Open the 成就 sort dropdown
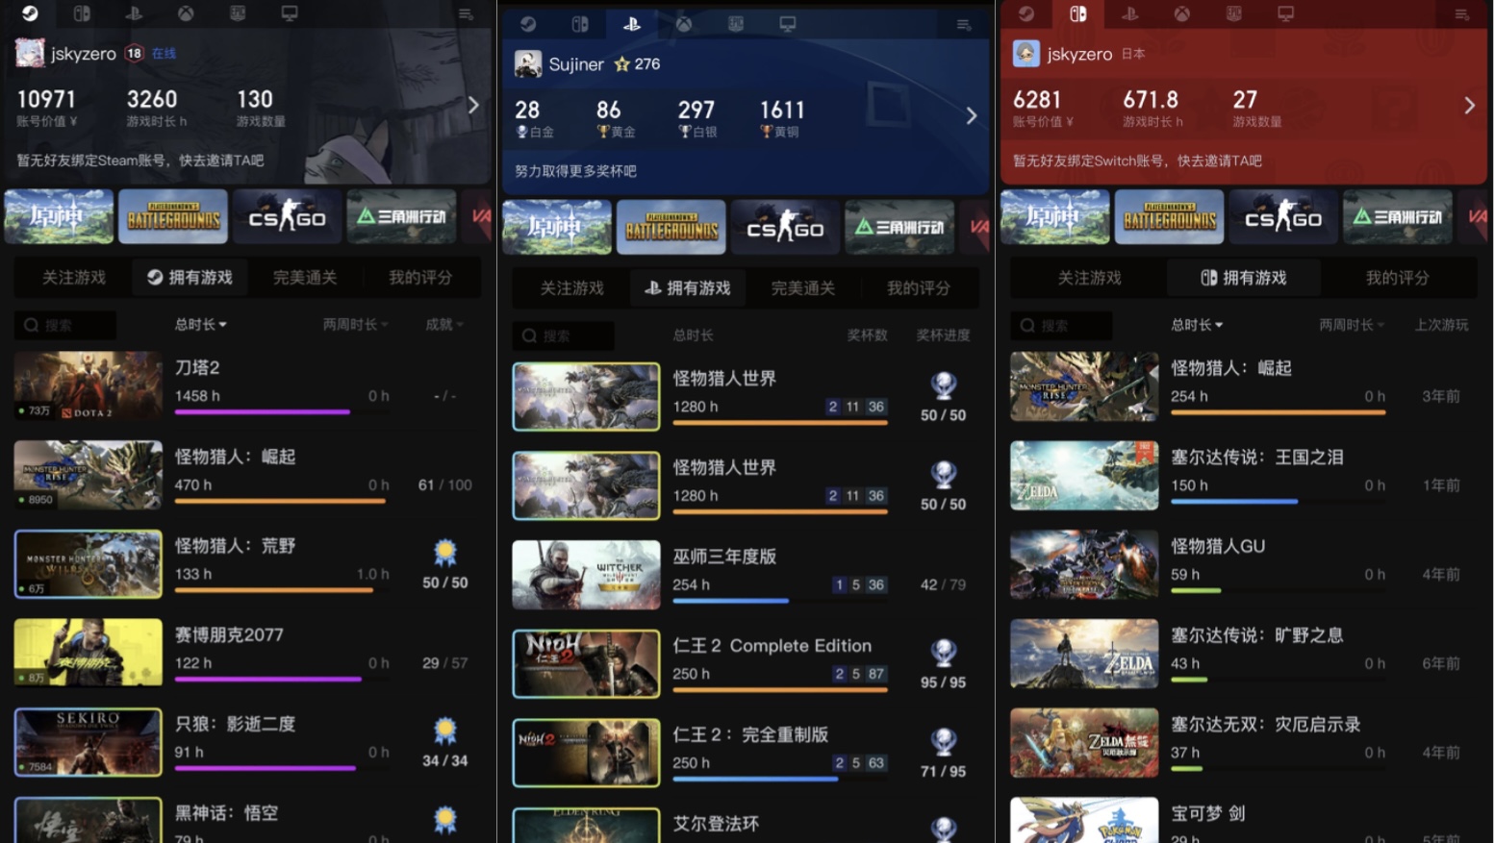The height and width of the screenshot is (843, 1494). click(x=443, y=325)
